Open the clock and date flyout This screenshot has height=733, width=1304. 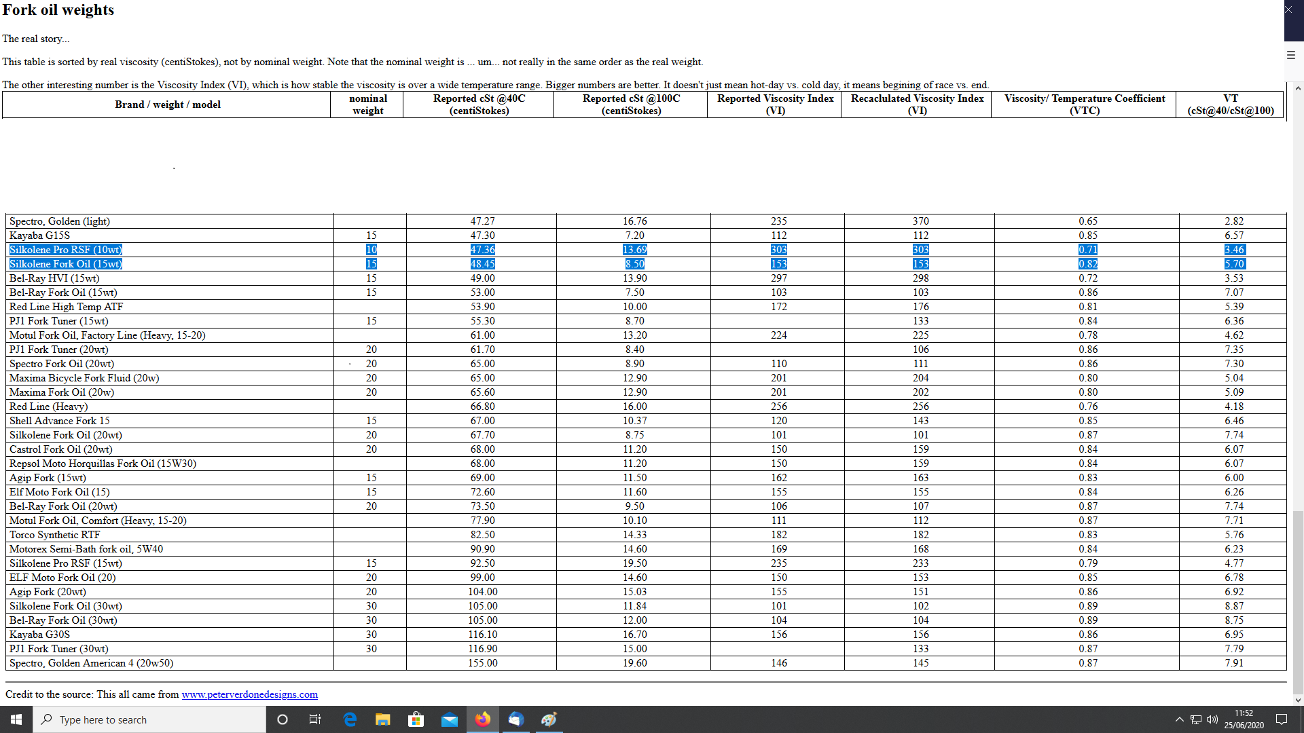[x=1244, y=719]
